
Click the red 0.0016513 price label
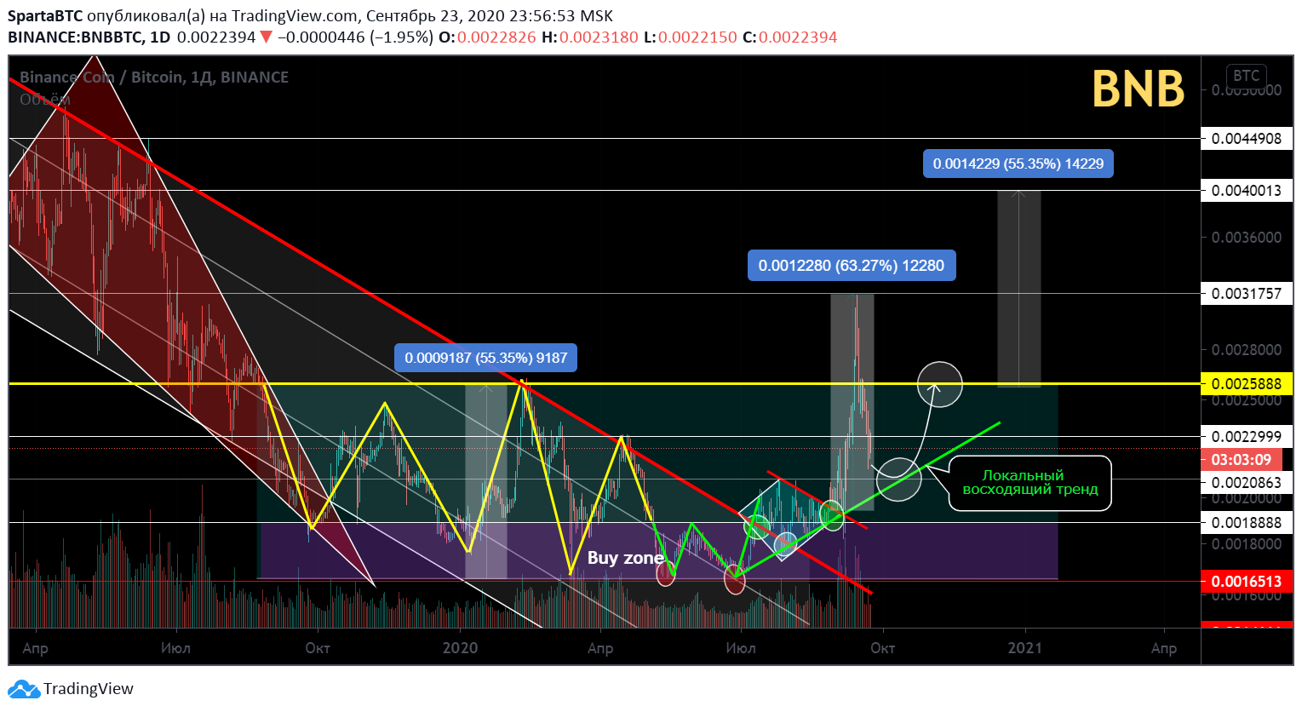(x=1246, y=581)
